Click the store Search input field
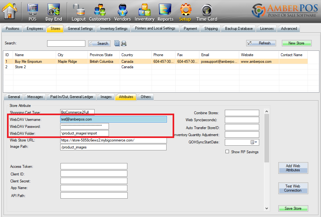This screenshot has width=321, height=217. coord(66,43)
